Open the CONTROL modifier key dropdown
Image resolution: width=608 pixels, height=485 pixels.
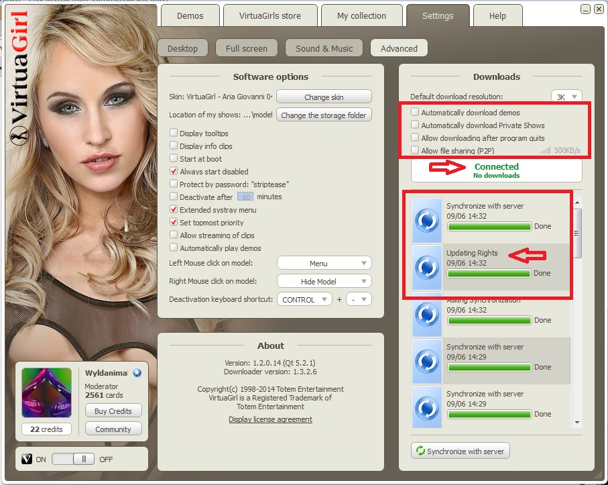coord(304,299)
